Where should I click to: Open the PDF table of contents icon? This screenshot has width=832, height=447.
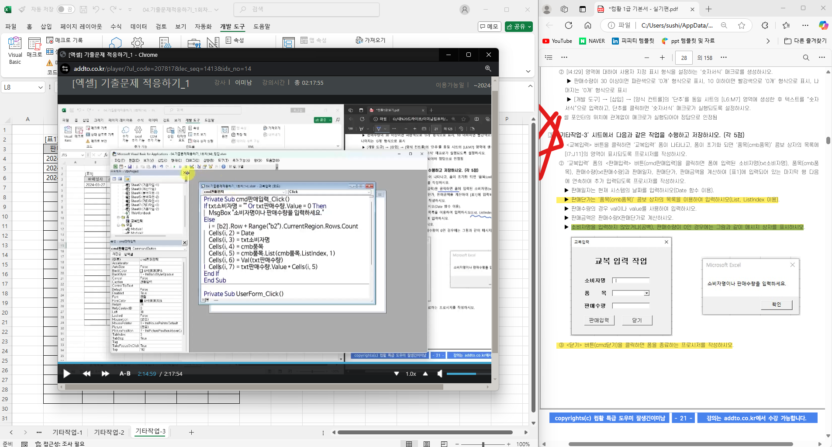click(x=549, y=57)
